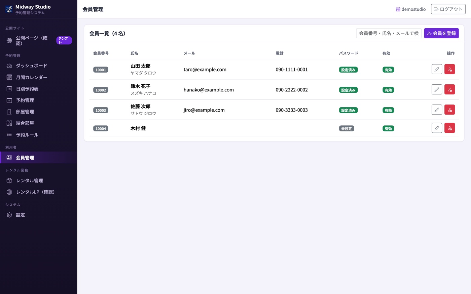This screenshot has width=471, height=294.
Task: Click red delete icon for 佐藤 次郎
Action: click(449, 110)
